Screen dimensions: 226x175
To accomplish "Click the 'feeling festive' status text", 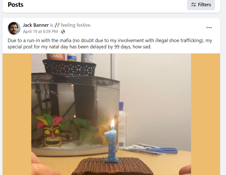I will (76, 25).
